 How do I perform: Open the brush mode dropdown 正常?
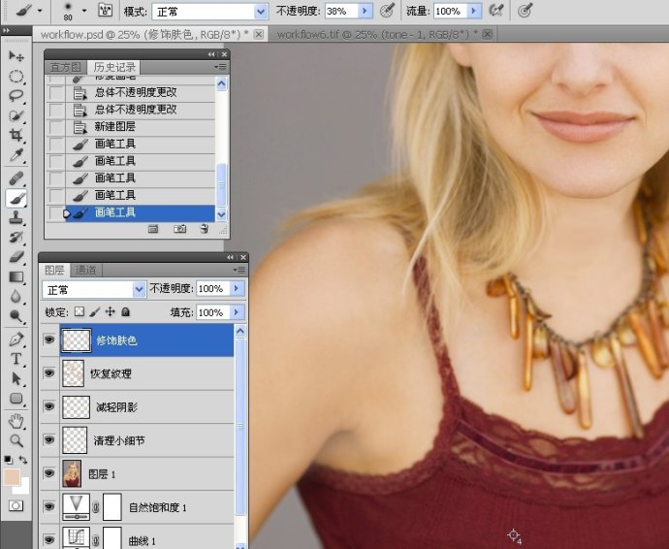pos(210,12)
